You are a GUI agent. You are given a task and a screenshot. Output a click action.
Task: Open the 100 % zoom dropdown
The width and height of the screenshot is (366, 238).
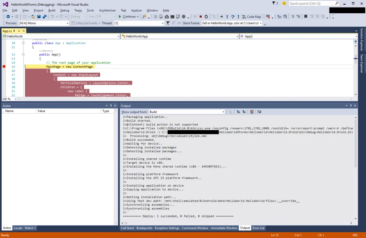tap(9, 99)
